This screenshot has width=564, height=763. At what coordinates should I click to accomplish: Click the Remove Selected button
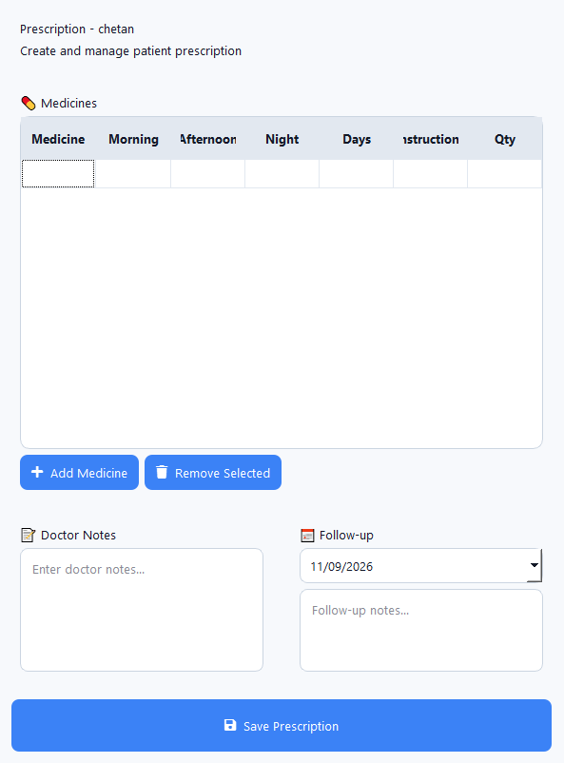point(213,473)
